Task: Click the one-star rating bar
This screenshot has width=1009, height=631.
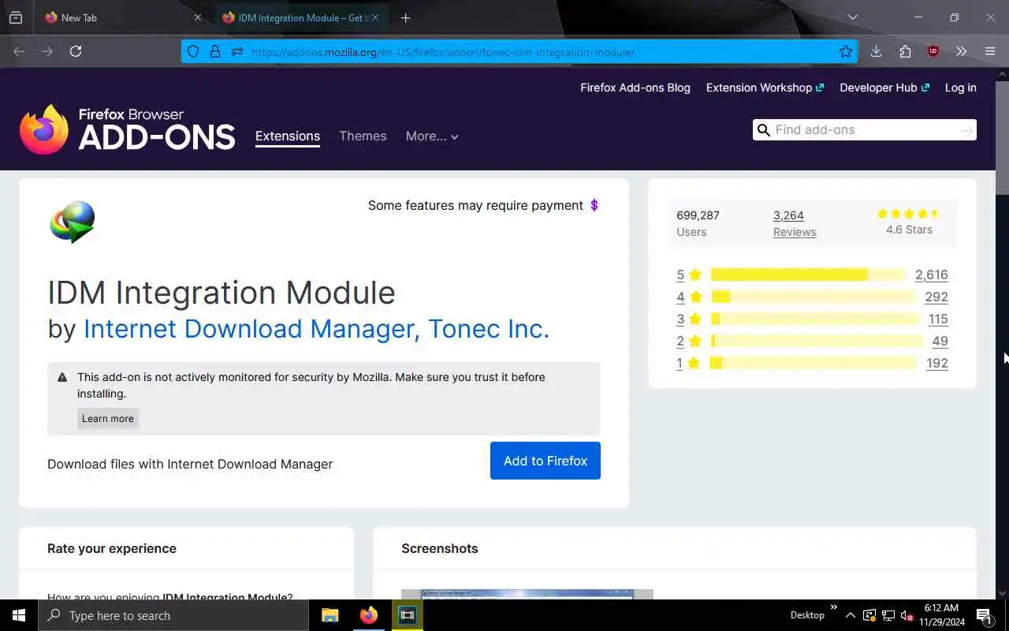Action: 814,363
